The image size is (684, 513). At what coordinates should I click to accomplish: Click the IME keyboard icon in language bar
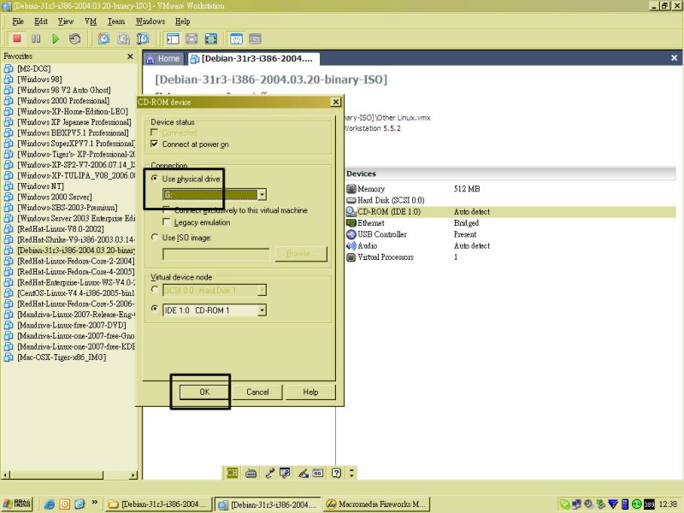pyautogui.click(x=251, y=473)
